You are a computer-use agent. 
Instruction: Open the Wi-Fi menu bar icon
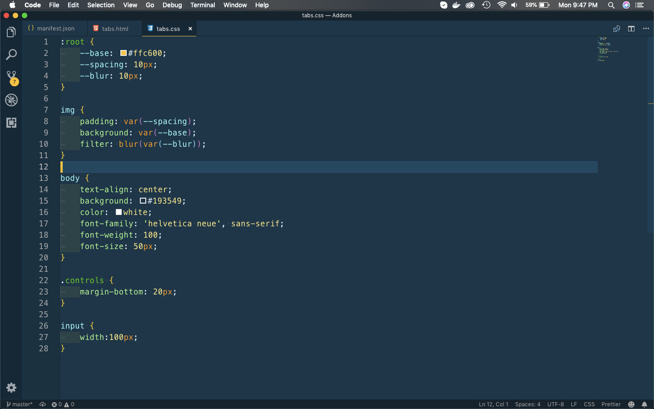tap(502, 5)
